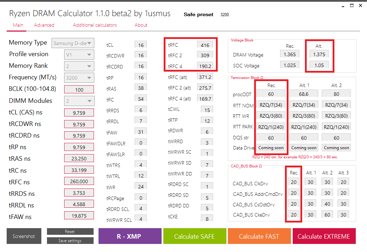
Task: Click the Reset button
Action: pos(70,231)
